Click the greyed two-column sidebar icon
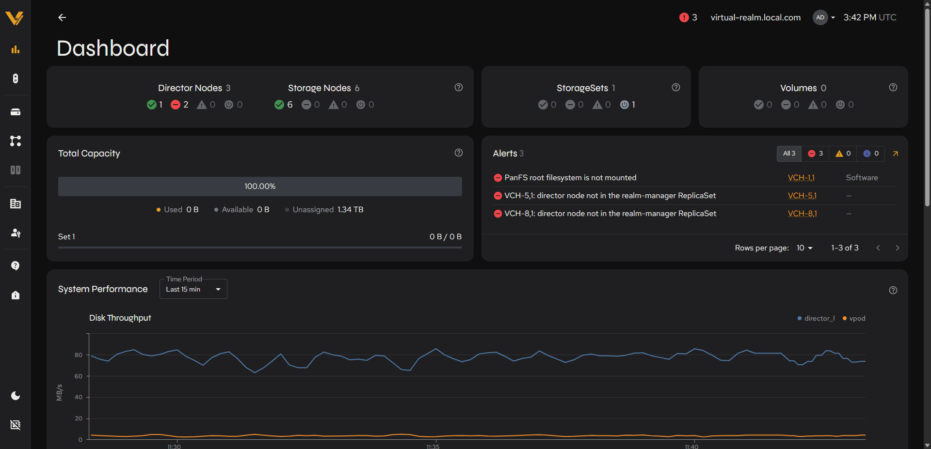This screenshot has width=931, height=449. [16, 170]
